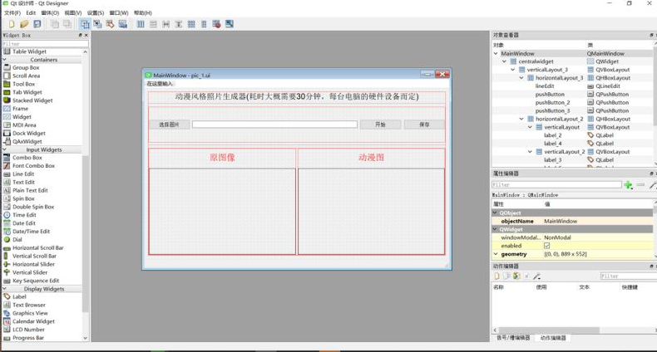Viewport: 657px width, 352px height.
Task: Select pushButton_2 in object inspector
Action: tap(552, 102)
